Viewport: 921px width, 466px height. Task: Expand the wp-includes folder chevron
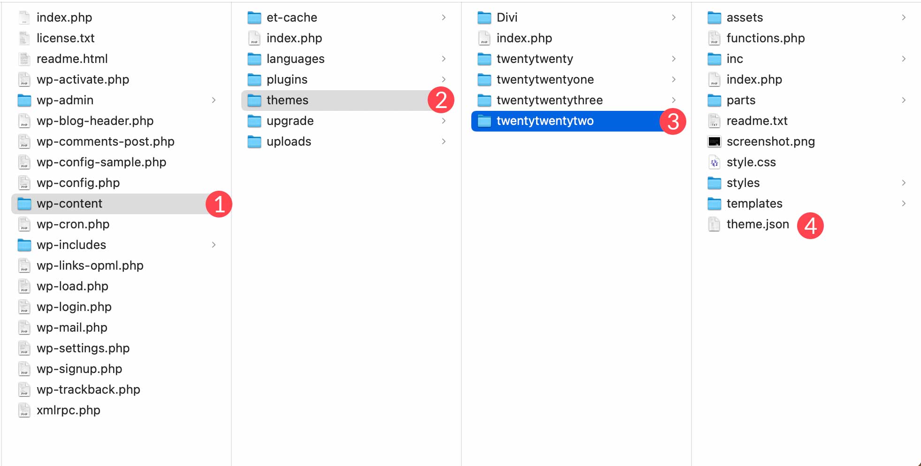(x=215, y=245)
